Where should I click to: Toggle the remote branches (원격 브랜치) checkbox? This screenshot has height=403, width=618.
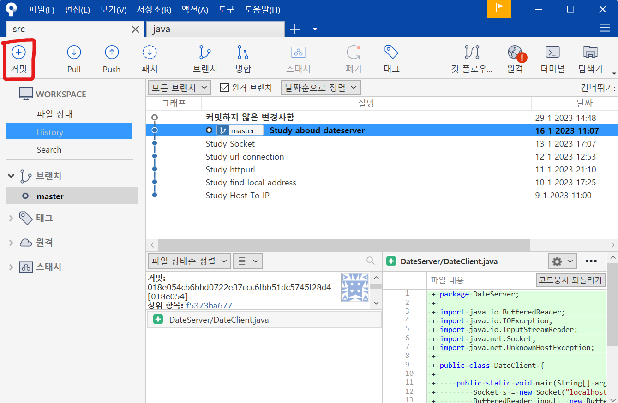(224, 87)
